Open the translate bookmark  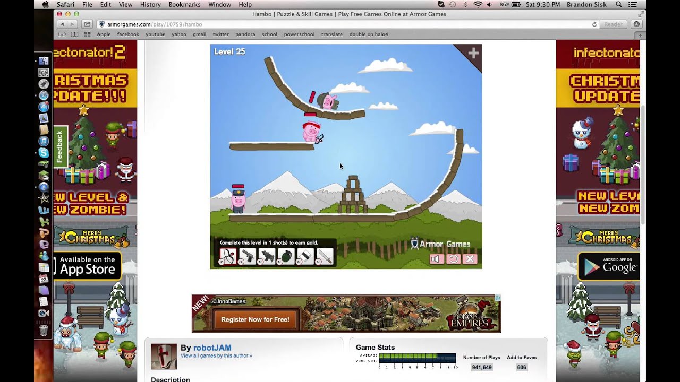click(332, 34)
